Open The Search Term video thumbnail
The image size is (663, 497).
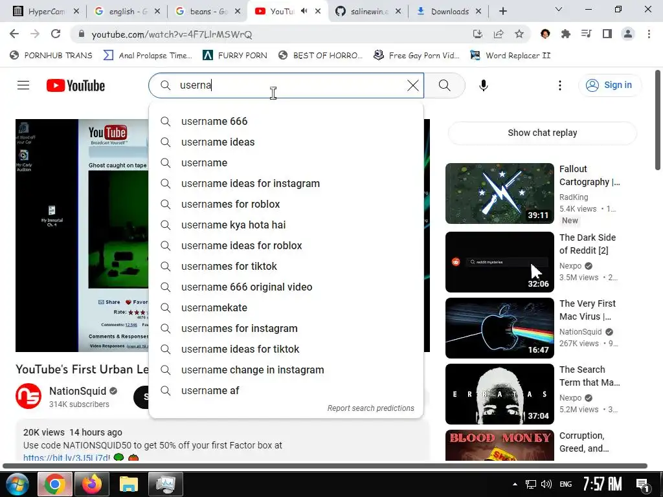(x=499, y=394)
